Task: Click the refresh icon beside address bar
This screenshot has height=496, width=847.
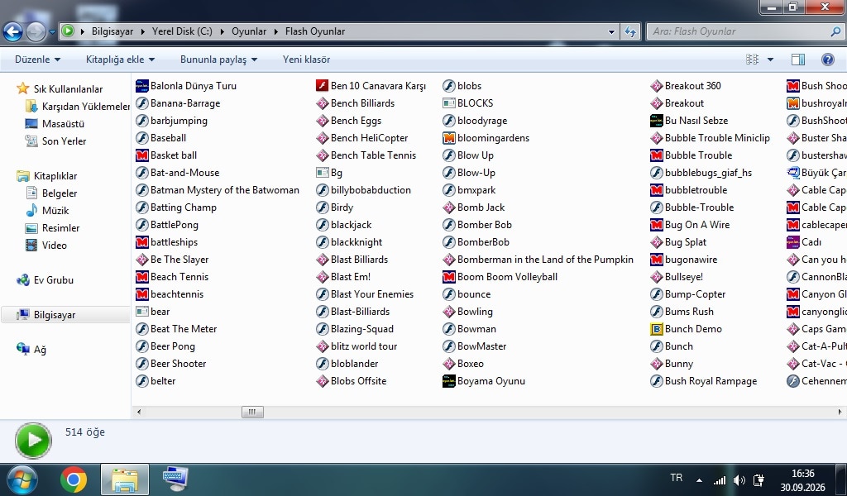Action: 629,31
